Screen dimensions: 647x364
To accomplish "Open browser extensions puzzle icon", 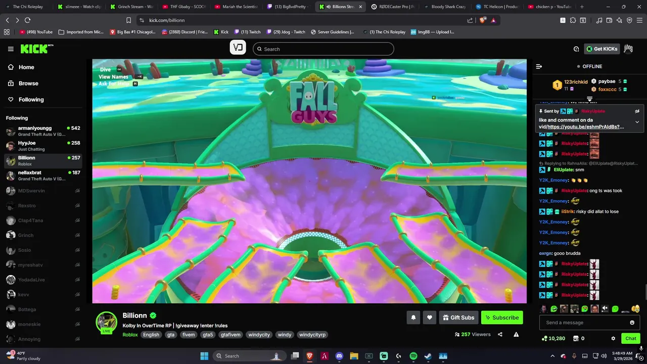I will [573, 20].
